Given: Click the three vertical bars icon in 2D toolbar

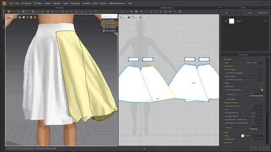Looking at the screenshot, I should pyautogui.click(x=170, y=11).
